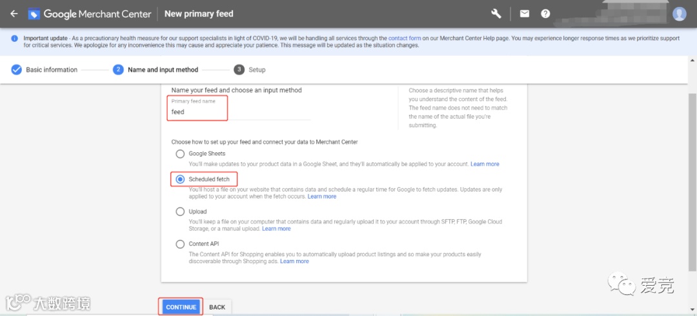Open Learn more for Content API
The height and width of the screenshot is (316, 697).
[294, 261]
